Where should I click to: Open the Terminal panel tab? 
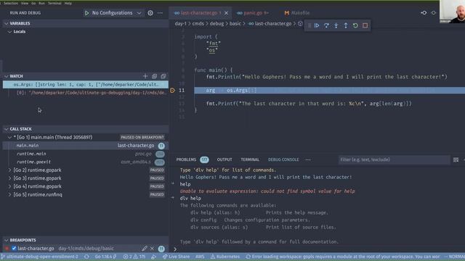click(x=250, y=159)
